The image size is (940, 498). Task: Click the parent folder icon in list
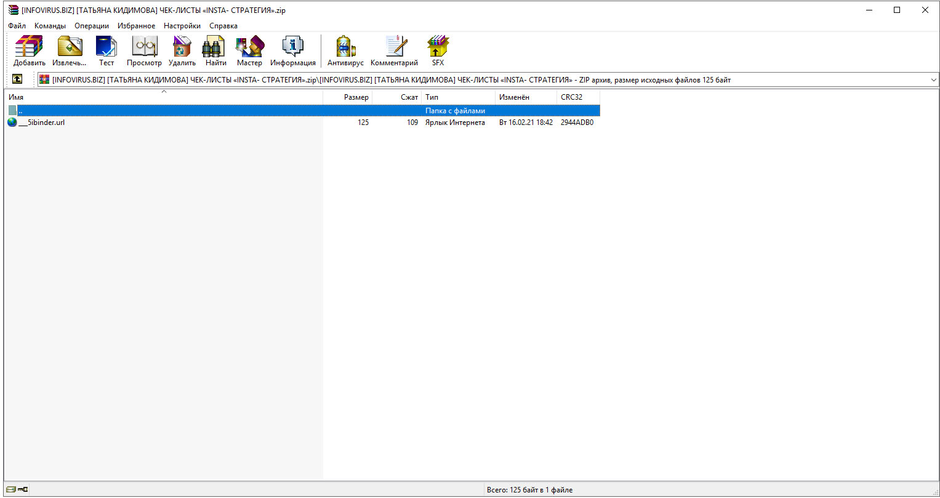[x=12, y=111]
